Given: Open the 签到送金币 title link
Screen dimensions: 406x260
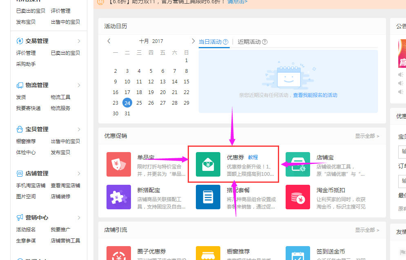Looking at the screenshot, I should pos(331,251).
